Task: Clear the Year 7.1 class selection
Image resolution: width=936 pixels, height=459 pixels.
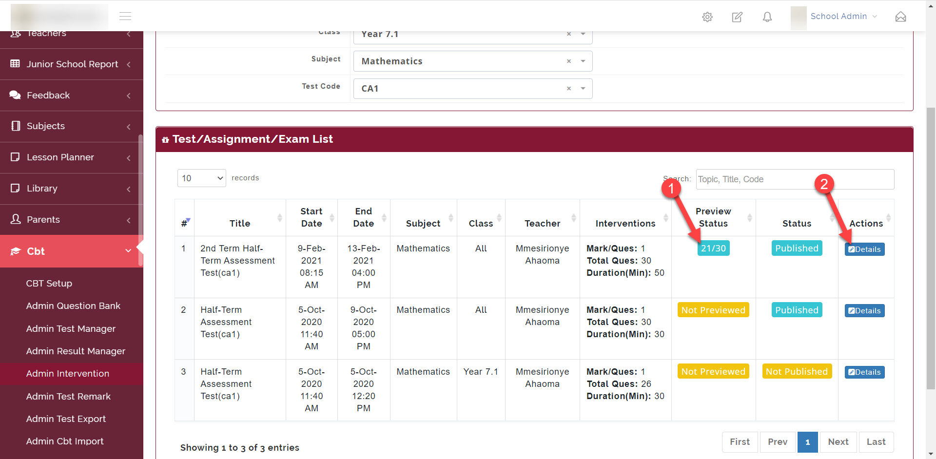Action: (569, 34)
